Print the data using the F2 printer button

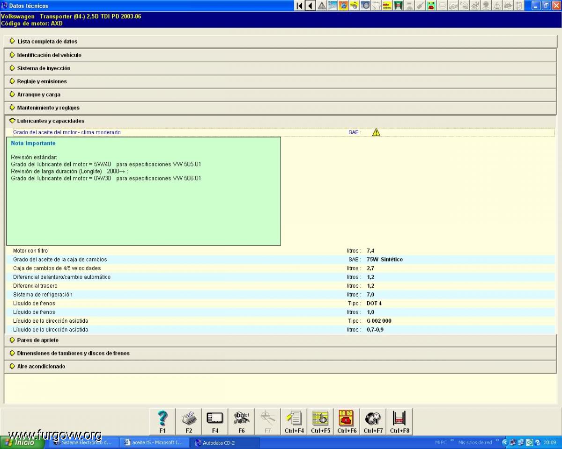pyautogui.click(x=189, y=421)
